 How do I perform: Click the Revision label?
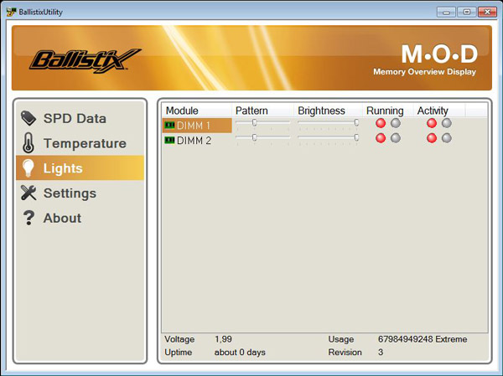coord(345,353)
